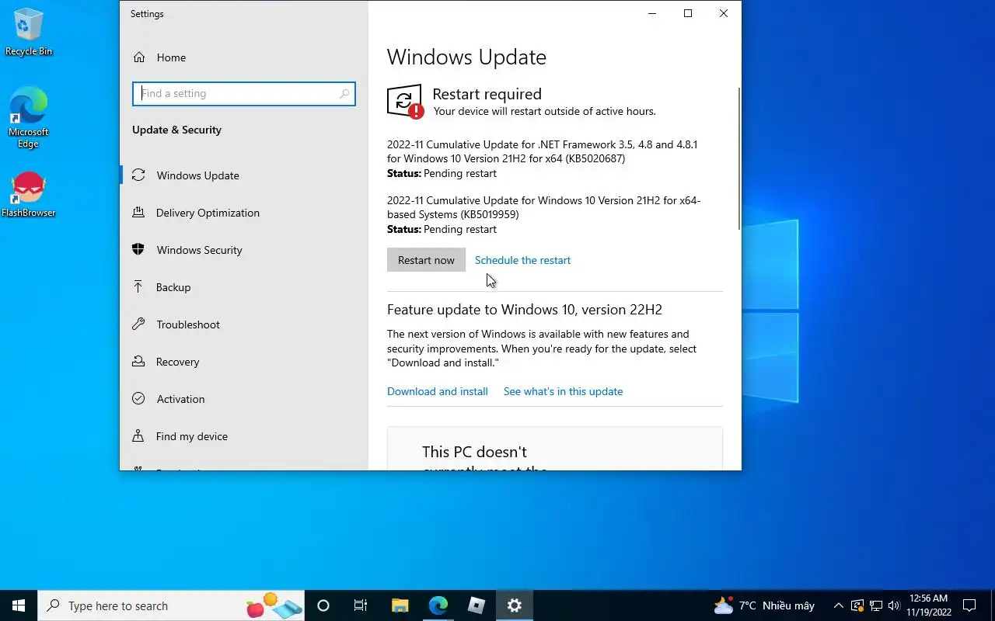Click Restart now button
The image size is (995, 621).
coord(426,260)
